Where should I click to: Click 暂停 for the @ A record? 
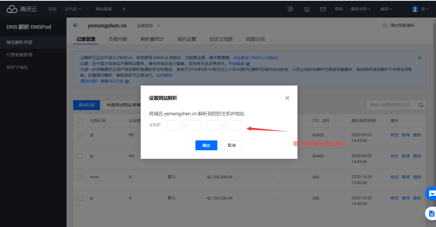(406, 198)
